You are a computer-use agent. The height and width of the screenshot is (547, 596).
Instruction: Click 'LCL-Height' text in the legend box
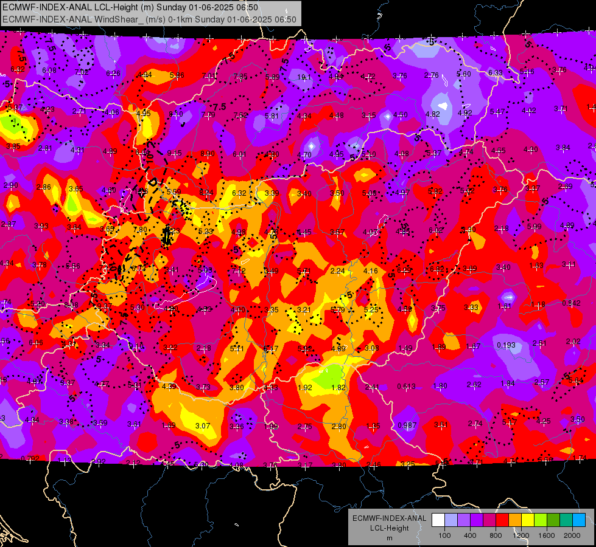point(390,528)
